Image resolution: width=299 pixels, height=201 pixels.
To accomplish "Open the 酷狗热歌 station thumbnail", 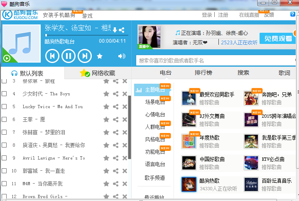I will (189, 184).
